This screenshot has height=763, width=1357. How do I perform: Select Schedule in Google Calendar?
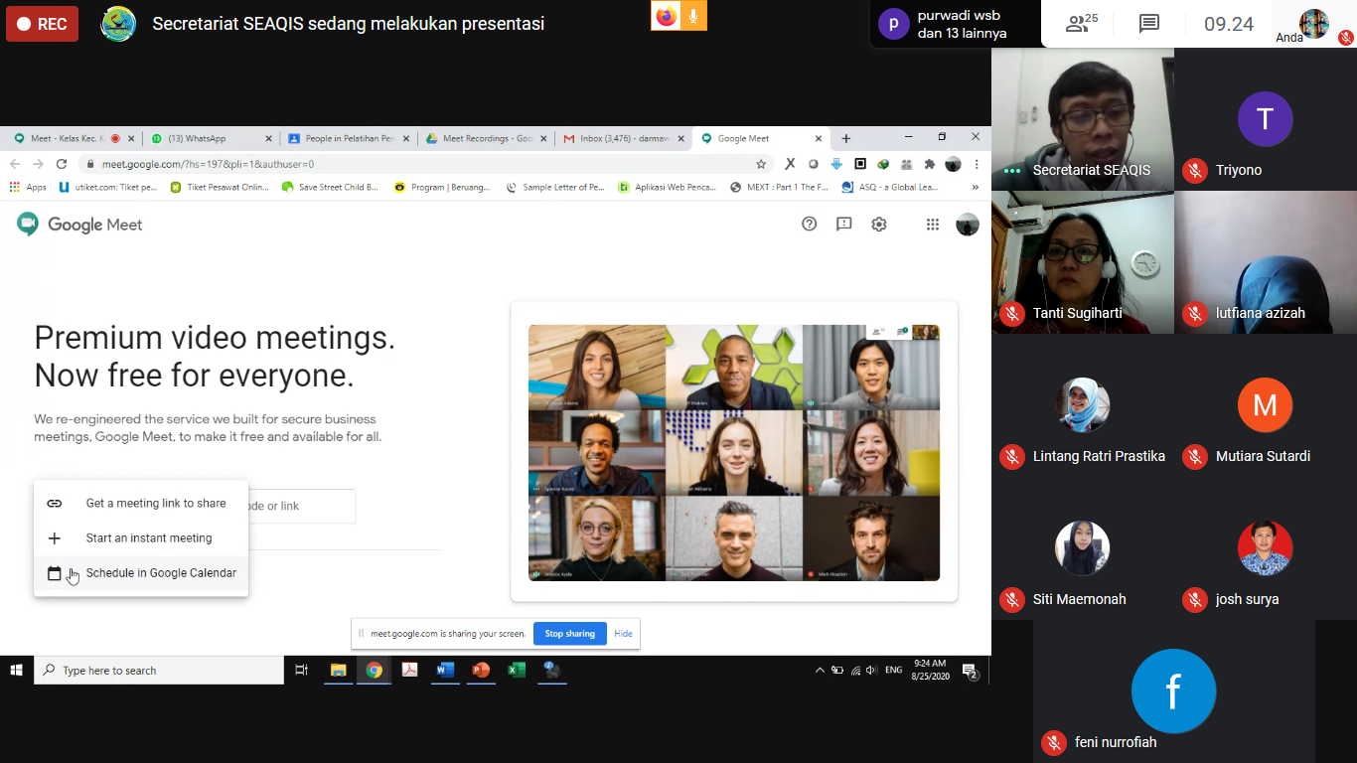(161, 573)
